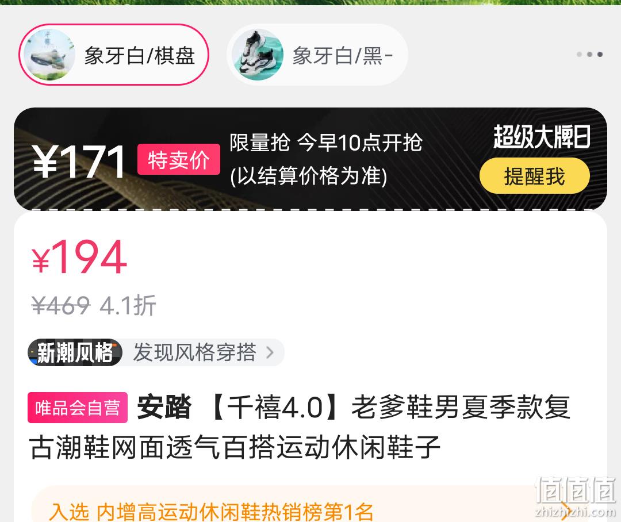This screenshot has width=621, height=522.
Task: Expand the 发现风格穿搭 chevron arrow
Action: [x=270, y=352]
